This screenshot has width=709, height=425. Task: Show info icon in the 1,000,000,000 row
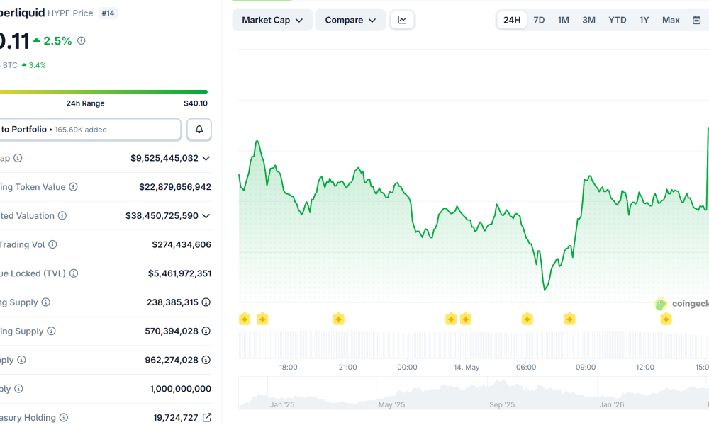[x=18, y=388]
